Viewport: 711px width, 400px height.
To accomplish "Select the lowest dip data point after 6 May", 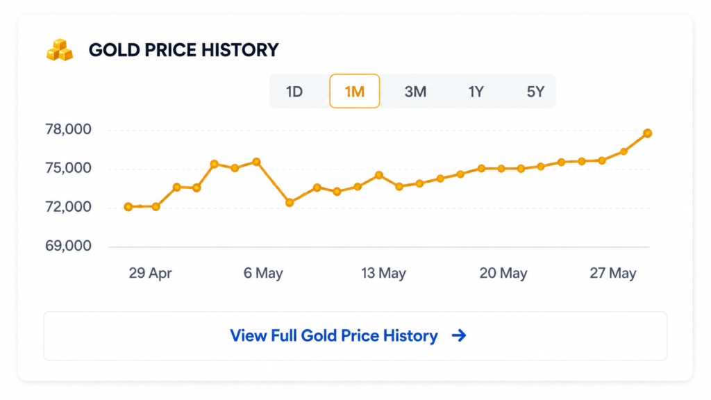I will pos(290,203).
